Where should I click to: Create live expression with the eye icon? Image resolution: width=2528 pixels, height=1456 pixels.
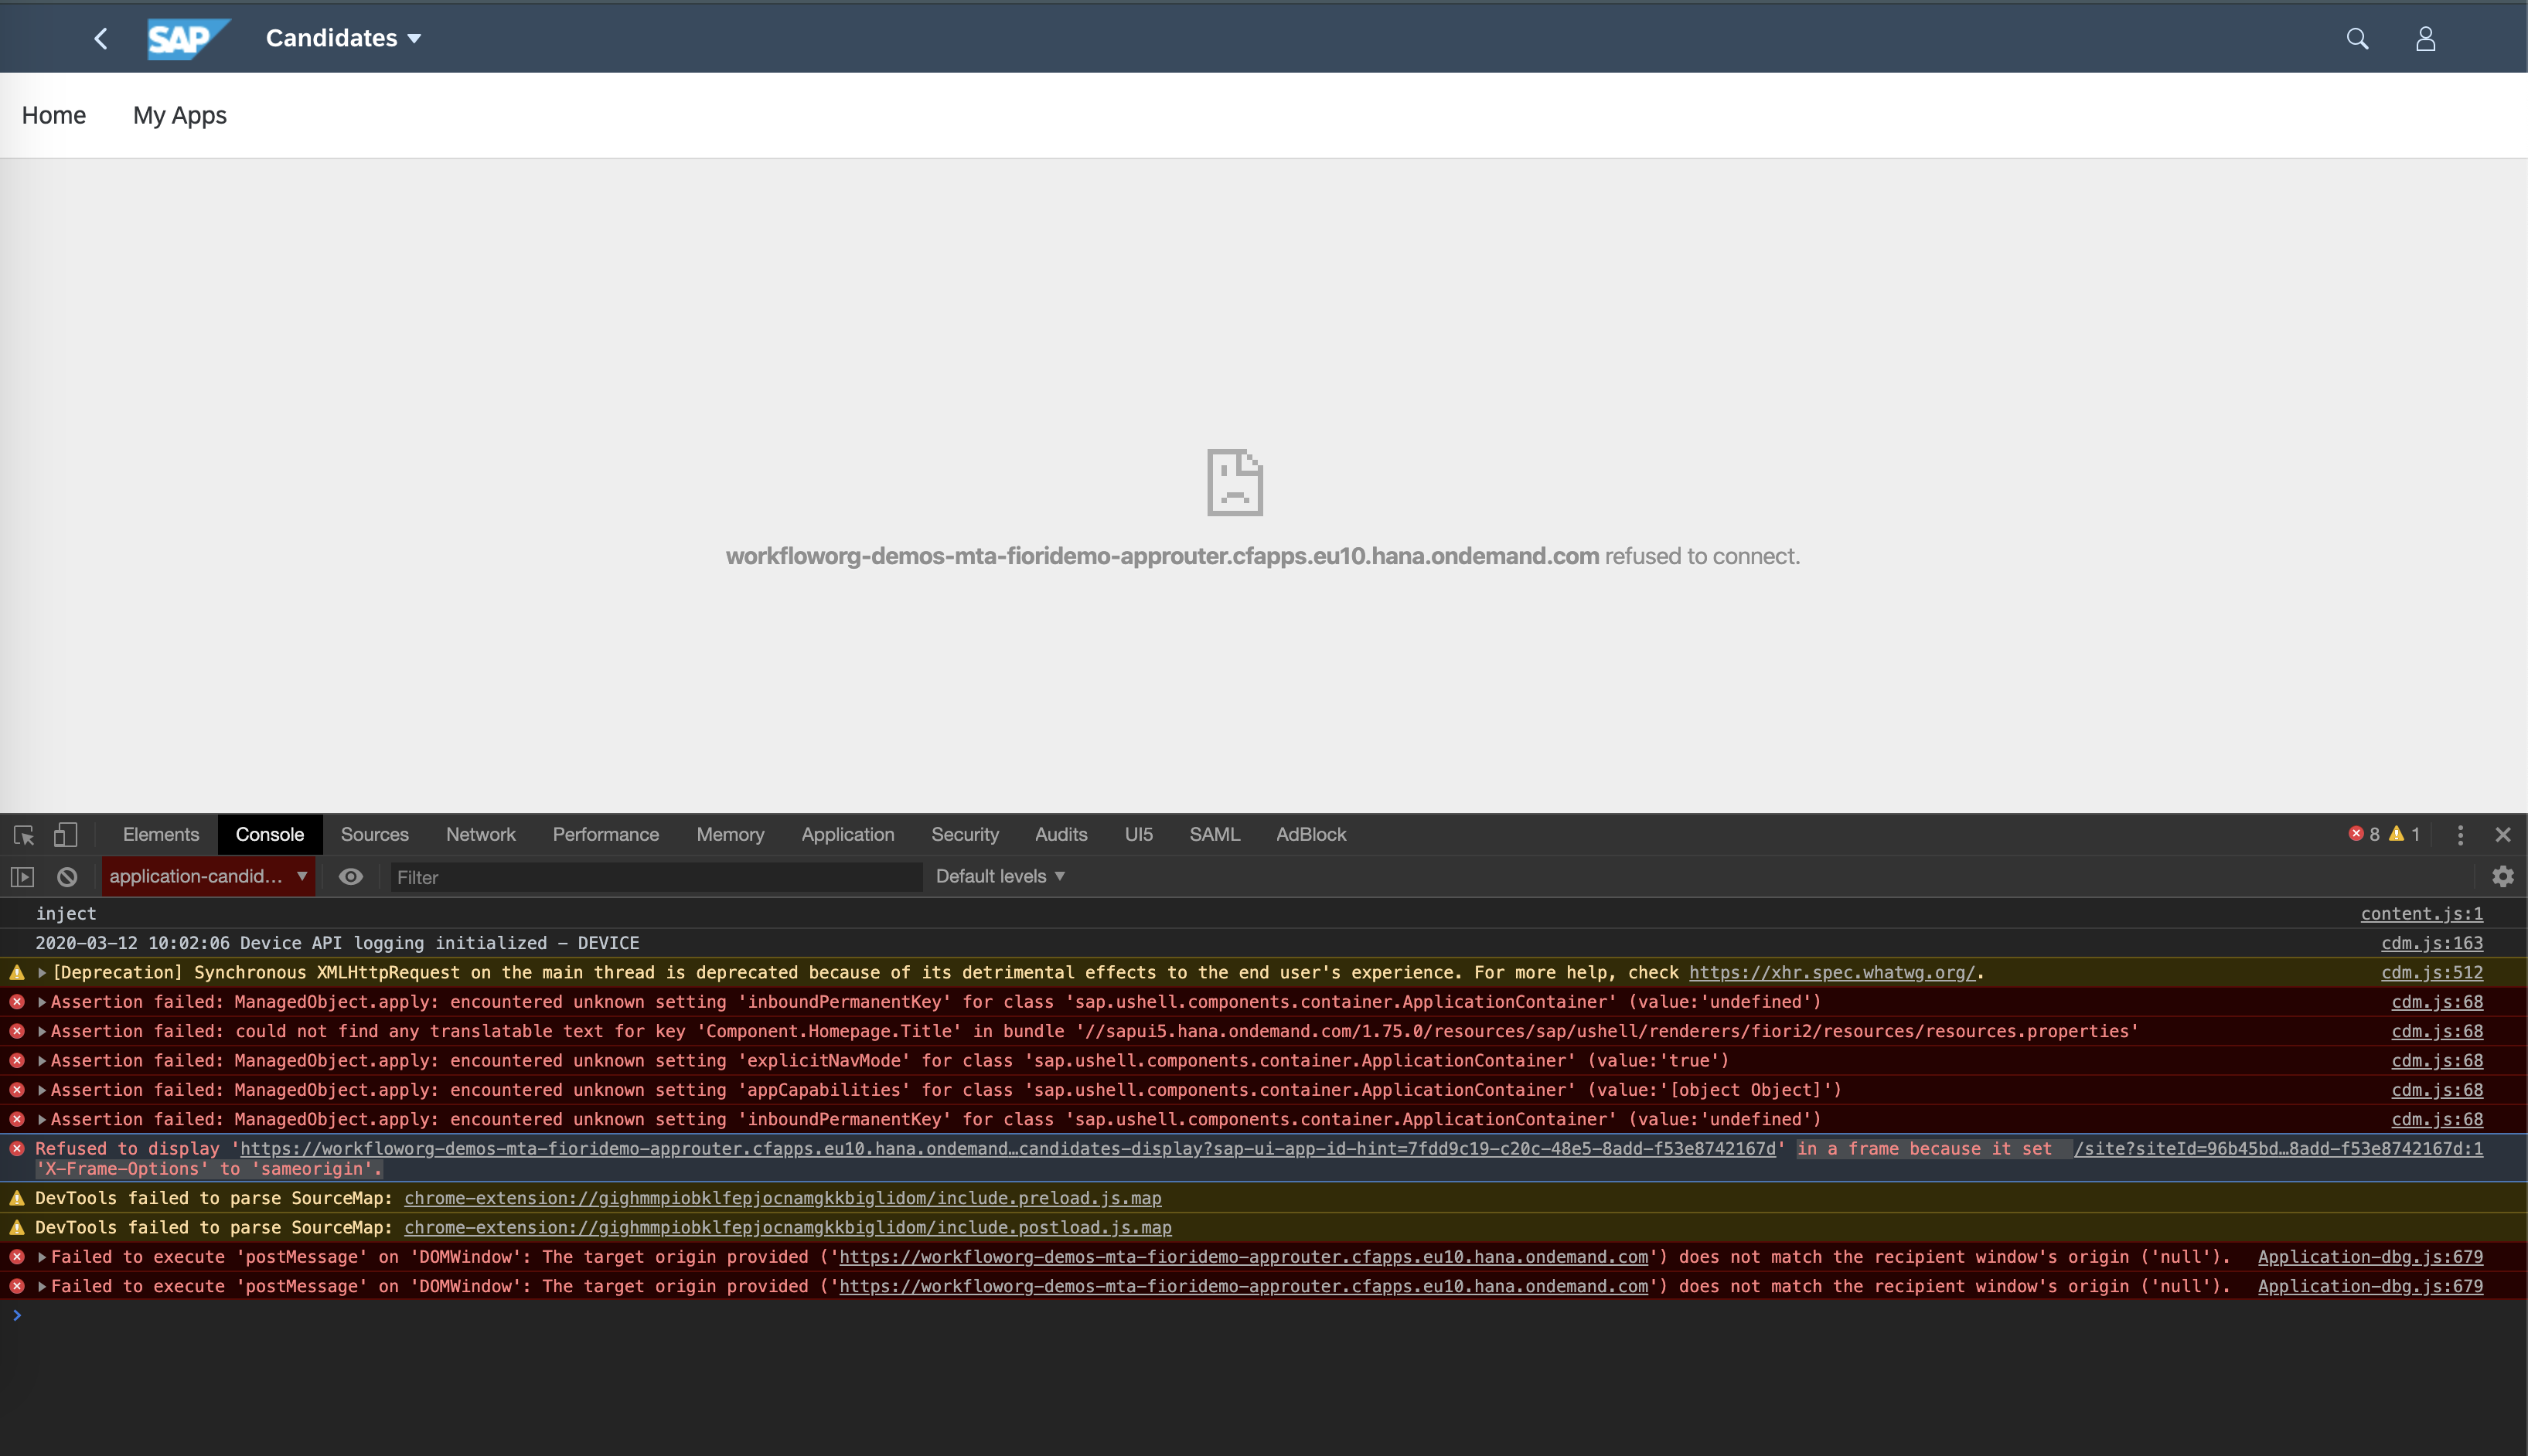350,877
